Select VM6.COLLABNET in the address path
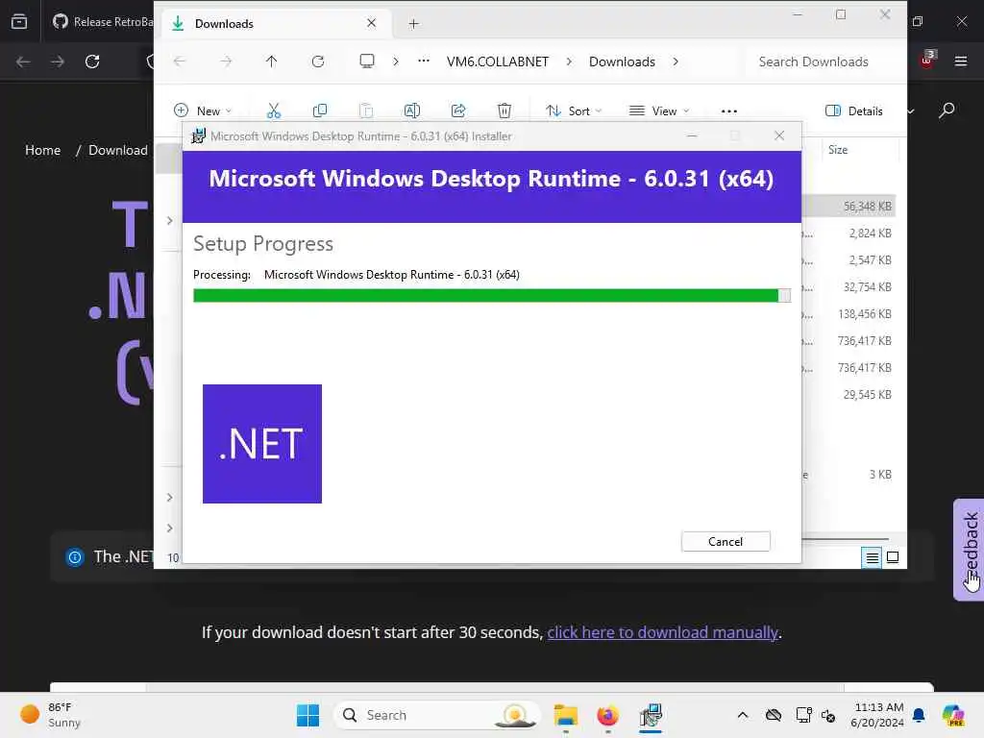 (498, 61)
